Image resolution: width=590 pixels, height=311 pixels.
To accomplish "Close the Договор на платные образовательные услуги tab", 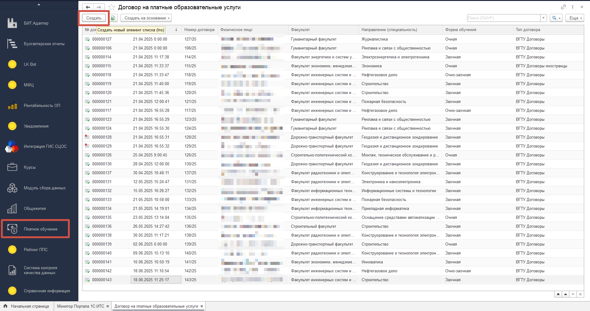I will (202, 306).
